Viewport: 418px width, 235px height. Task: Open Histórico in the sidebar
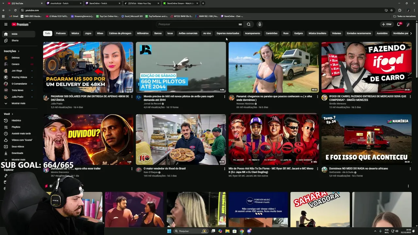(x=19, y=120)
